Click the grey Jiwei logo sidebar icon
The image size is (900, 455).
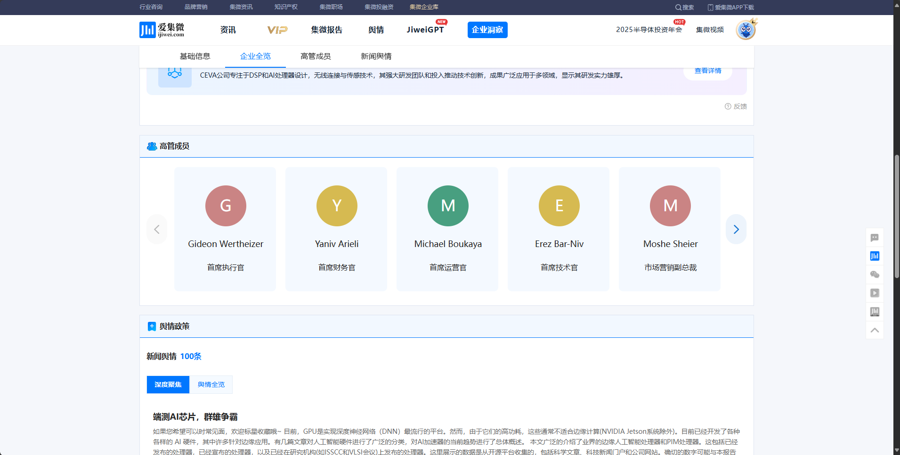point(875,311)
